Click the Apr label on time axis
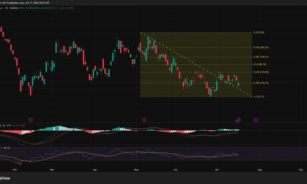The height and width of the screenshot is (184, 307). pyautogui.click(x=95, y=170)
